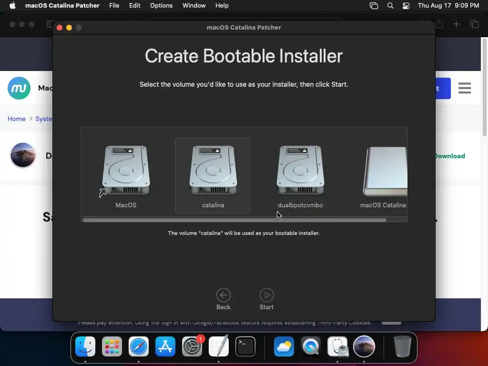Select the catalina volume drive icon
488x366 pixels.
pyautogui.click(x=213, y=170)
